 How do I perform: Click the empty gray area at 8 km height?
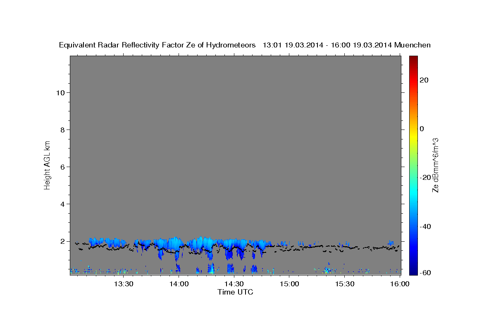[x=235, y=130]
